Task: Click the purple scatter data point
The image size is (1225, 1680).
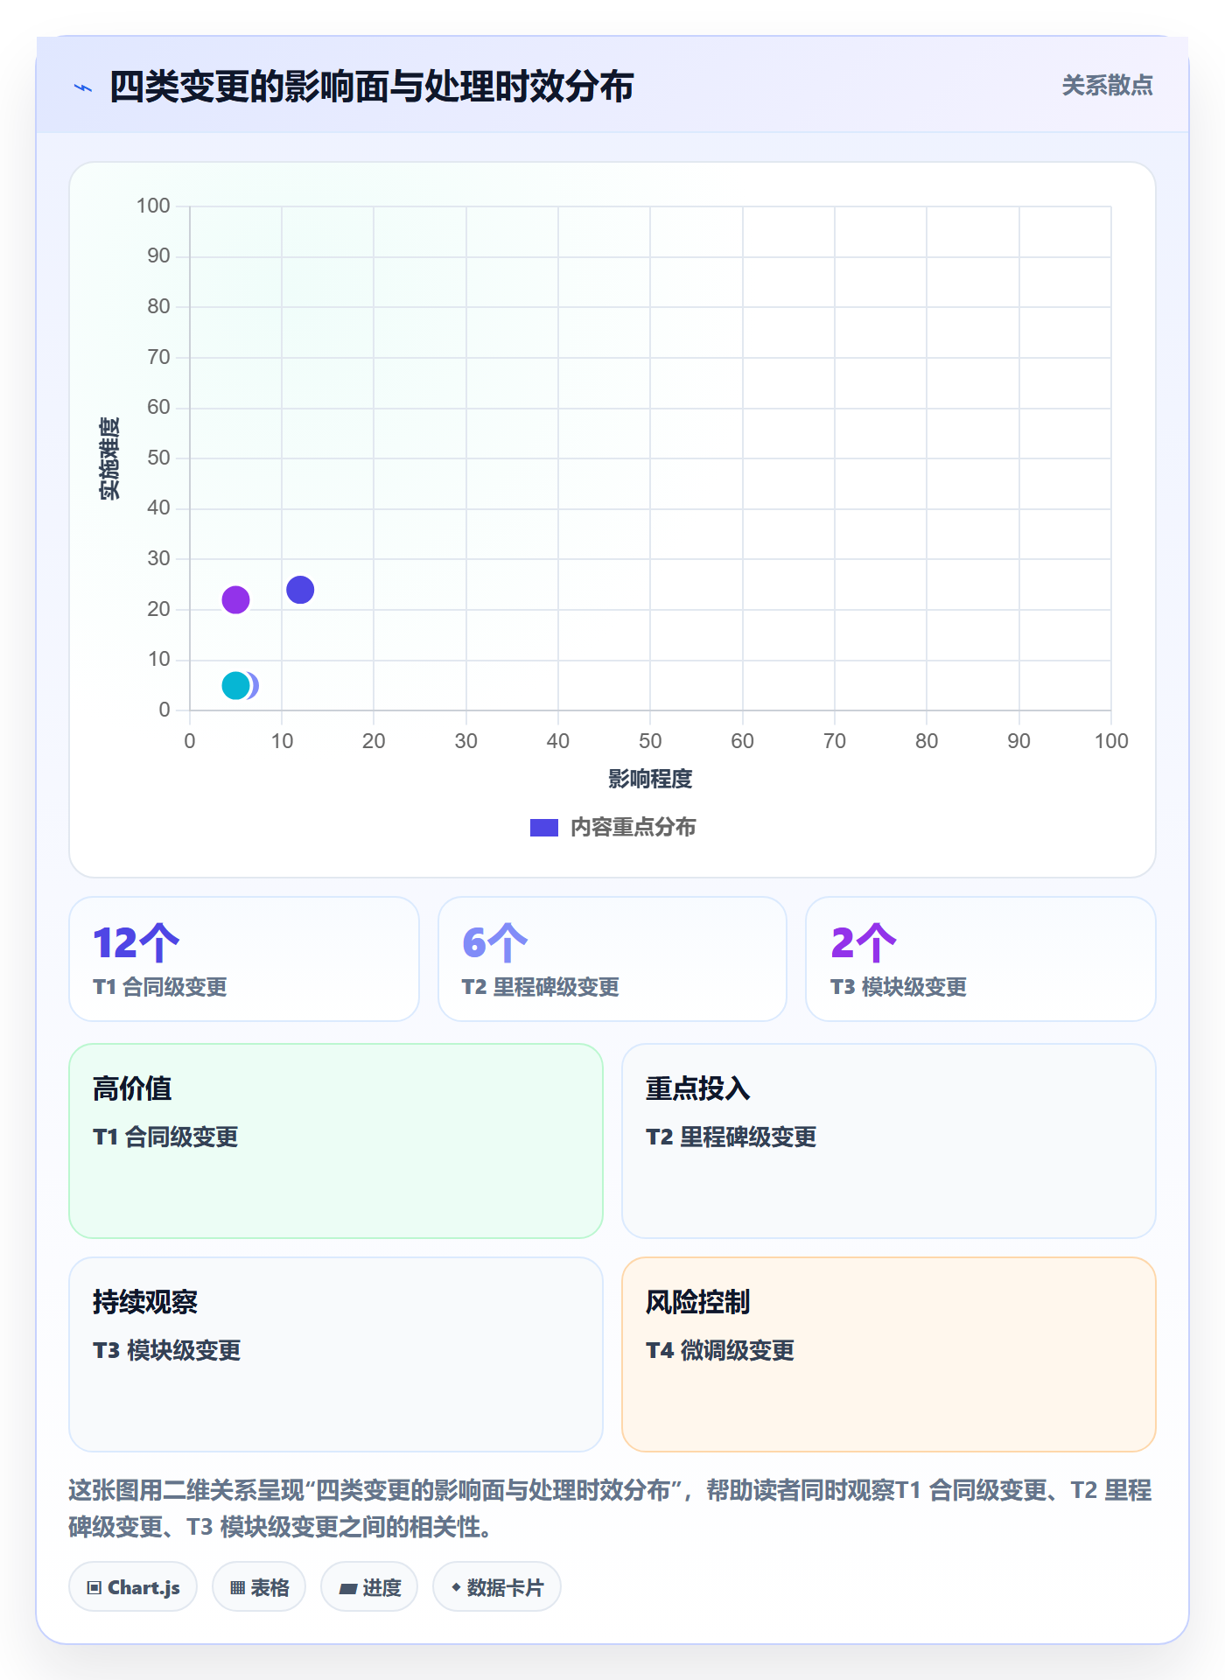Action: click(x=235, y=600)
